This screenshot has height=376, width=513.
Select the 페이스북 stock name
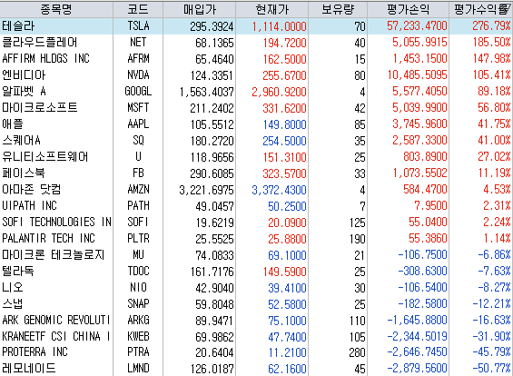[x=24, y=173]
